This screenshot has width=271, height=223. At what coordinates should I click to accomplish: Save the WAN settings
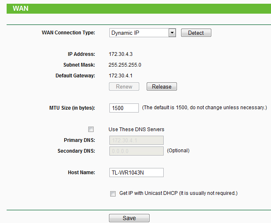coord(129,218)
